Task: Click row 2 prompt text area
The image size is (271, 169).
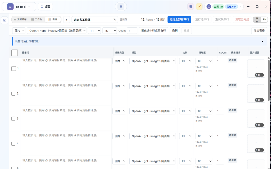Action: pyautogui.click(x=66, y=94)
